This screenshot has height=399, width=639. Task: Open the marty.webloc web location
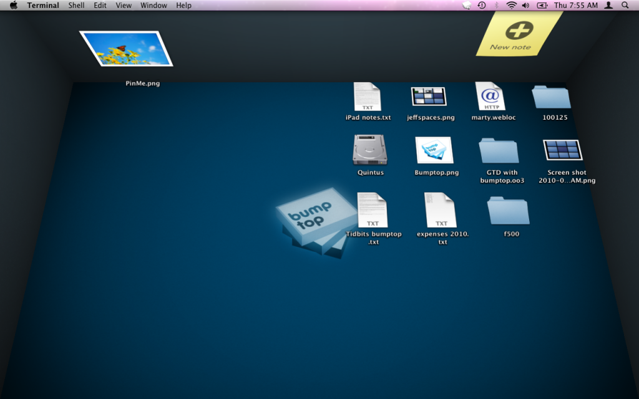490,96
